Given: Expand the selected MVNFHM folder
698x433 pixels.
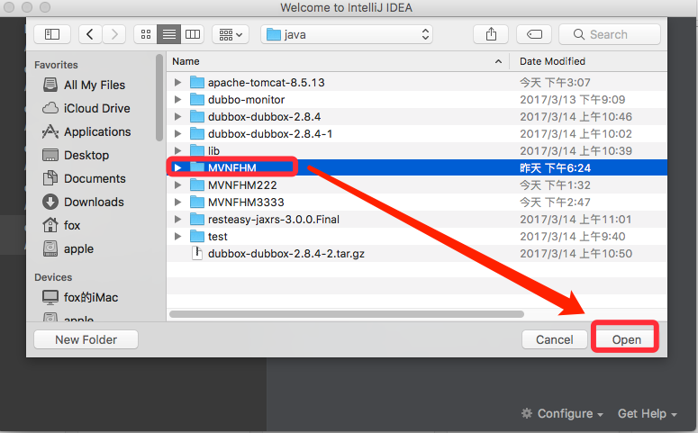Looking at the screenshot, I should (177, 167).
